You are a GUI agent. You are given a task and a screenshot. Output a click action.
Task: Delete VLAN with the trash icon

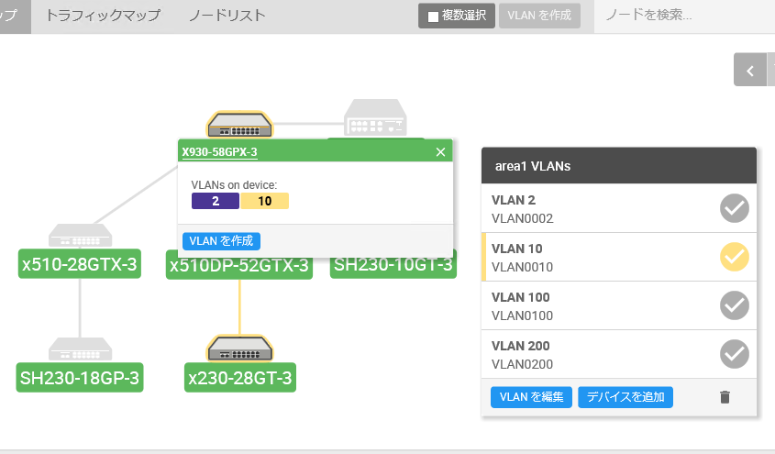725,397
